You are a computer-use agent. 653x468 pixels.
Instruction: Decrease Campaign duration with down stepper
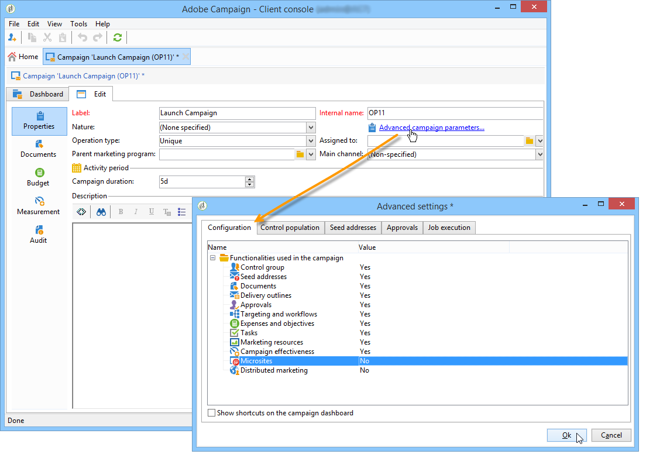[x=249, y=184]
